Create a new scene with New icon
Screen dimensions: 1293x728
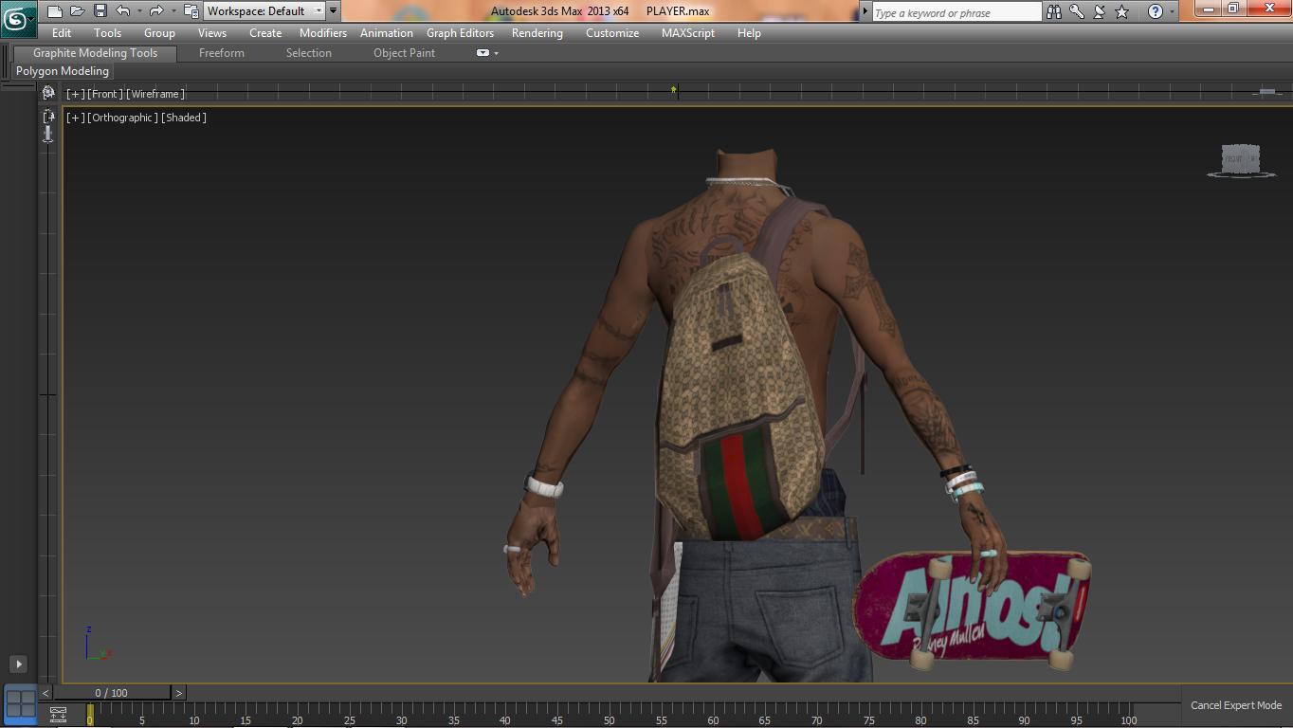point(55,11)
